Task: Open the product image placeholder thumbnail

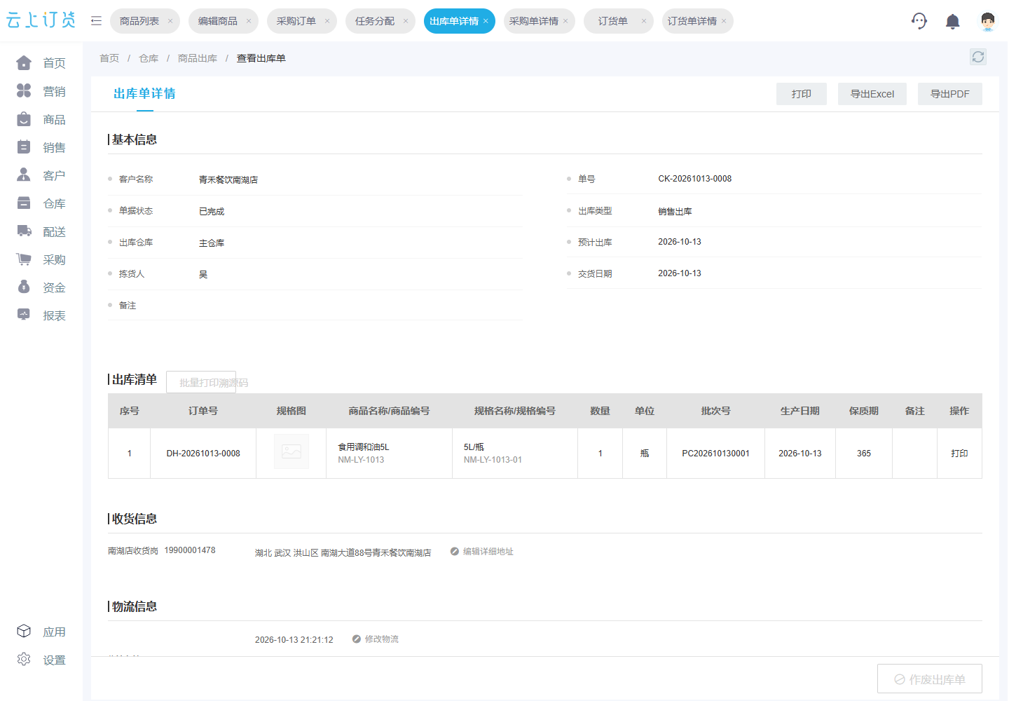Action: [x=291, y=451]
